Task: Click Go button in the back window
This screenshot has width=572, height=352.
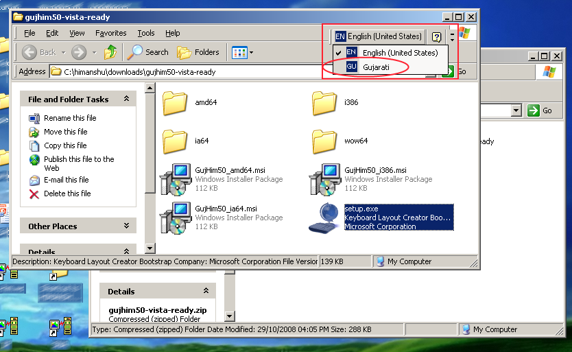Action: (540, 110)
